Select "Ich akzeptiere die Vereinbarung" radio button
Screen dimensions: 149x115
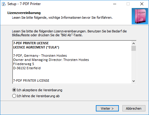click(x=14, y=90)
